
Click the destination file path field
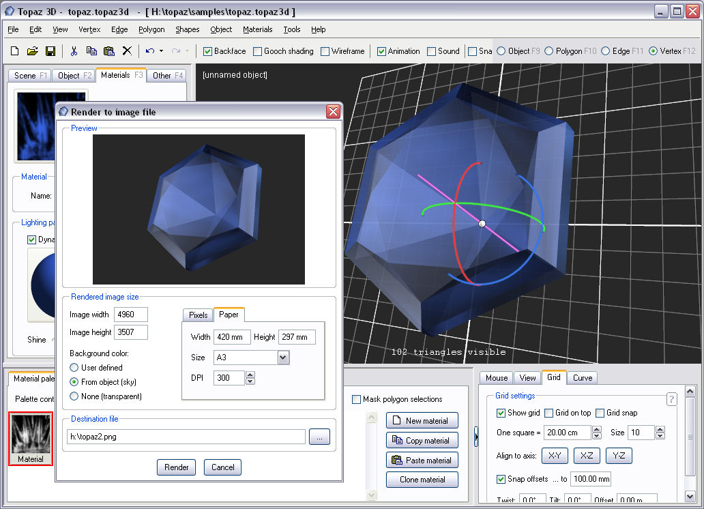(x=186, y=437)
